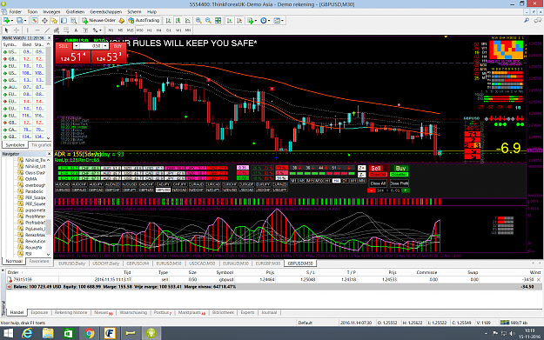Open the Favorieten navigator tab
The height and width of the screenshot is (340, 544).
(39, 261)
